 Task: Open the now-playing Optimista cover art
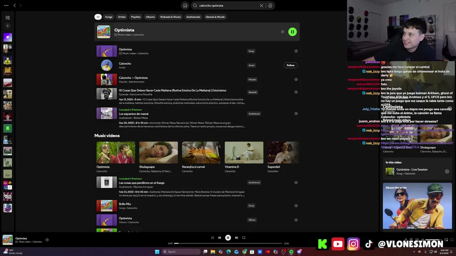pos(7,240)
